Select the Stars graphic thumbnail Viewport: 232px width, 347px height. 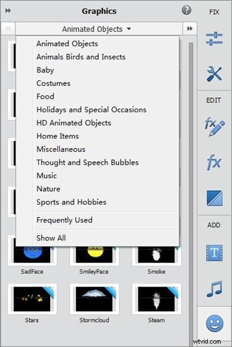click(x=32, y=299)
